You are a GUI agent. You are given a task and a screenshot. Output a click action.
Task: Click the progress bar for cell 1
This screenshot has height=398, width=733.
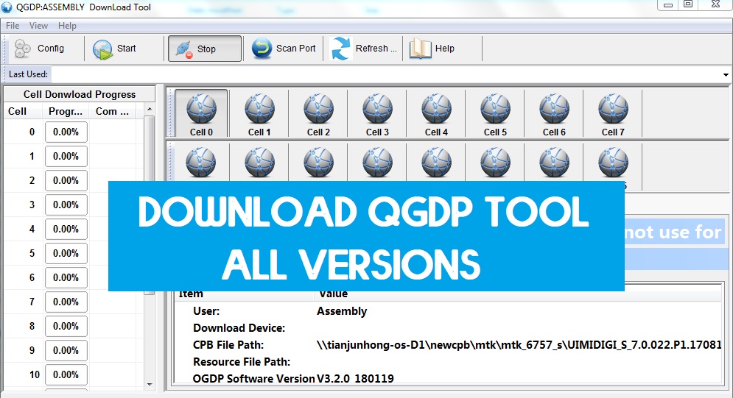point(66,156)
